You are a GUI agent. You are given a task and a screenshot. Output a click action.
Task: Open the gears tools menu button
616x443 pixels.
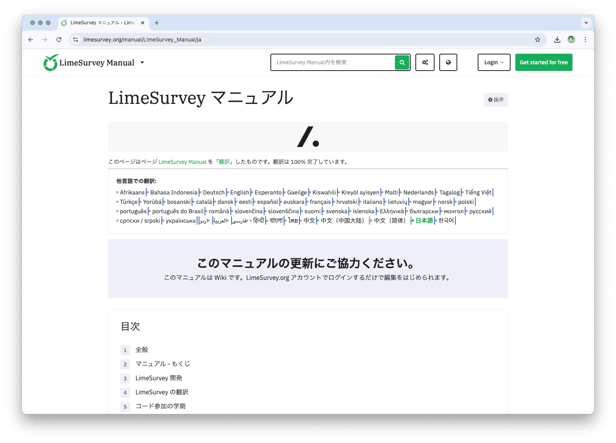coord(425,62)
